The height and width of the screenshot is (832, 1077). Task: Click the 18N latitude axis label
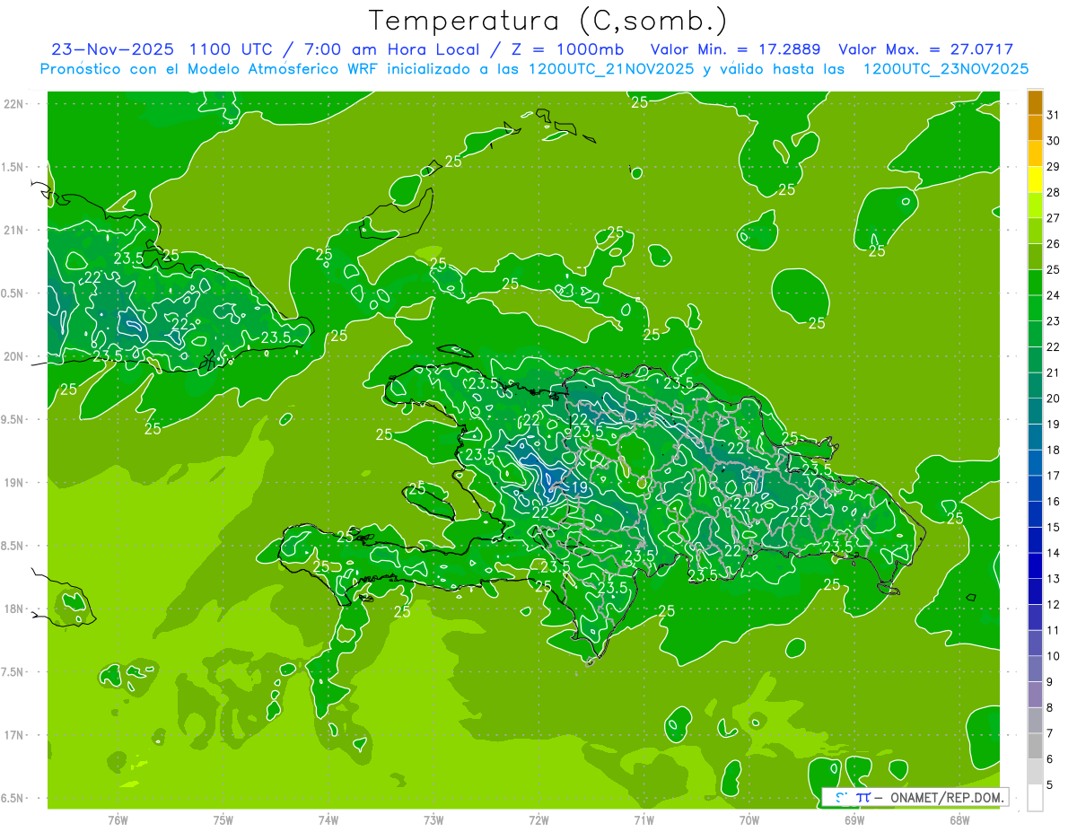click(x=13, y=609)
